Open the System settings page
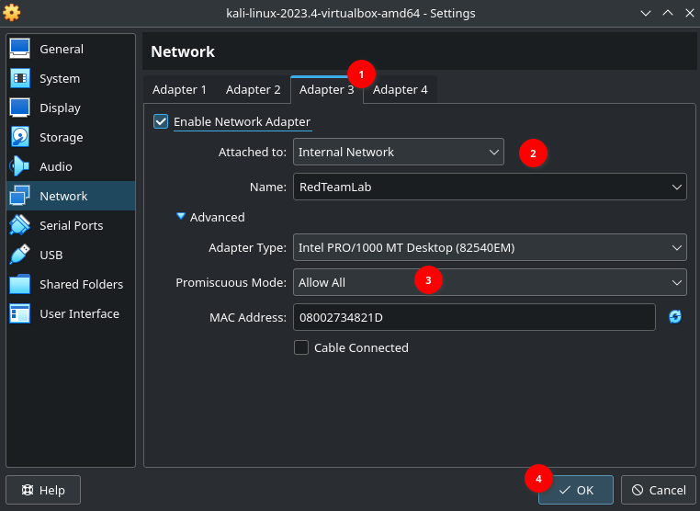Image resolution: width=700 pixels, height=511 pixels. (x=71, y=78)
